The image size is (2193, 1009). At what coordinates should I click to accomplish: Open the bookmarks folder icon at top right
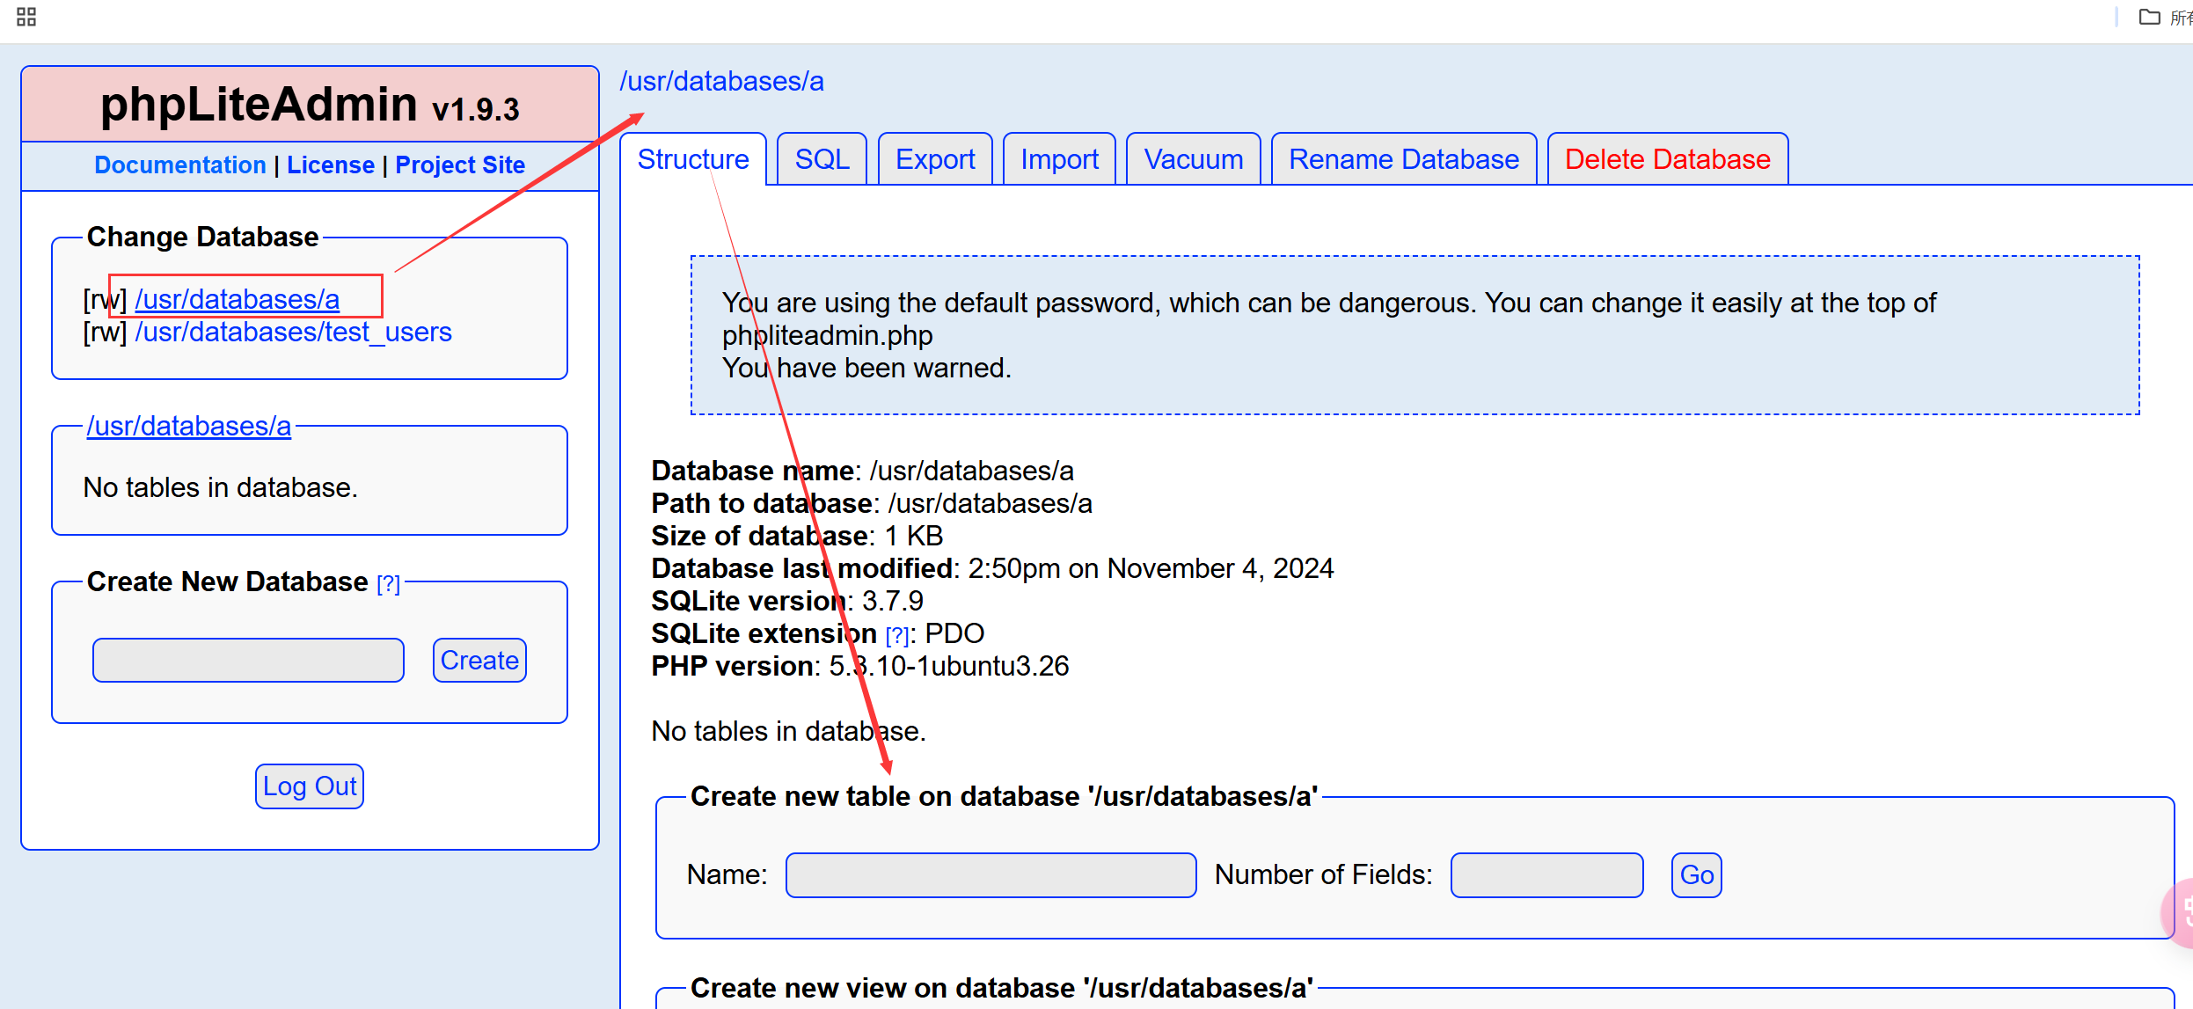[x=2150, y=17]
